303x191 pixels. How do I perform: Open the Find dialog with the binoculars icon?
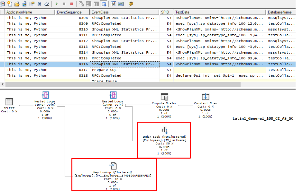(x=40, y=4)
